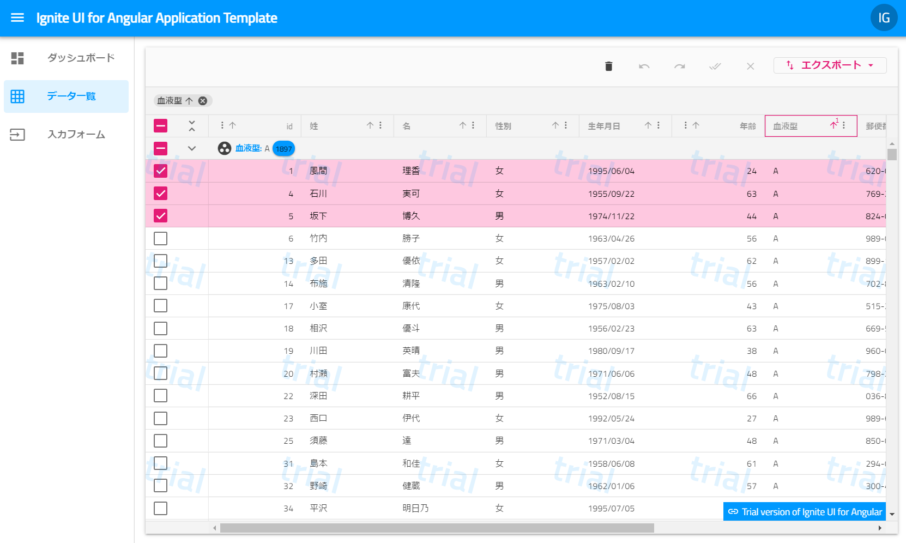Click the IG avatar badge
Viewport: 906px width, 543px height.
(884, 17)
